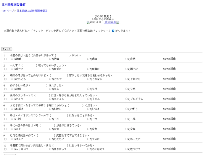
Task: Select 4)お配り for question 6
Action: (x=127, y=109)
